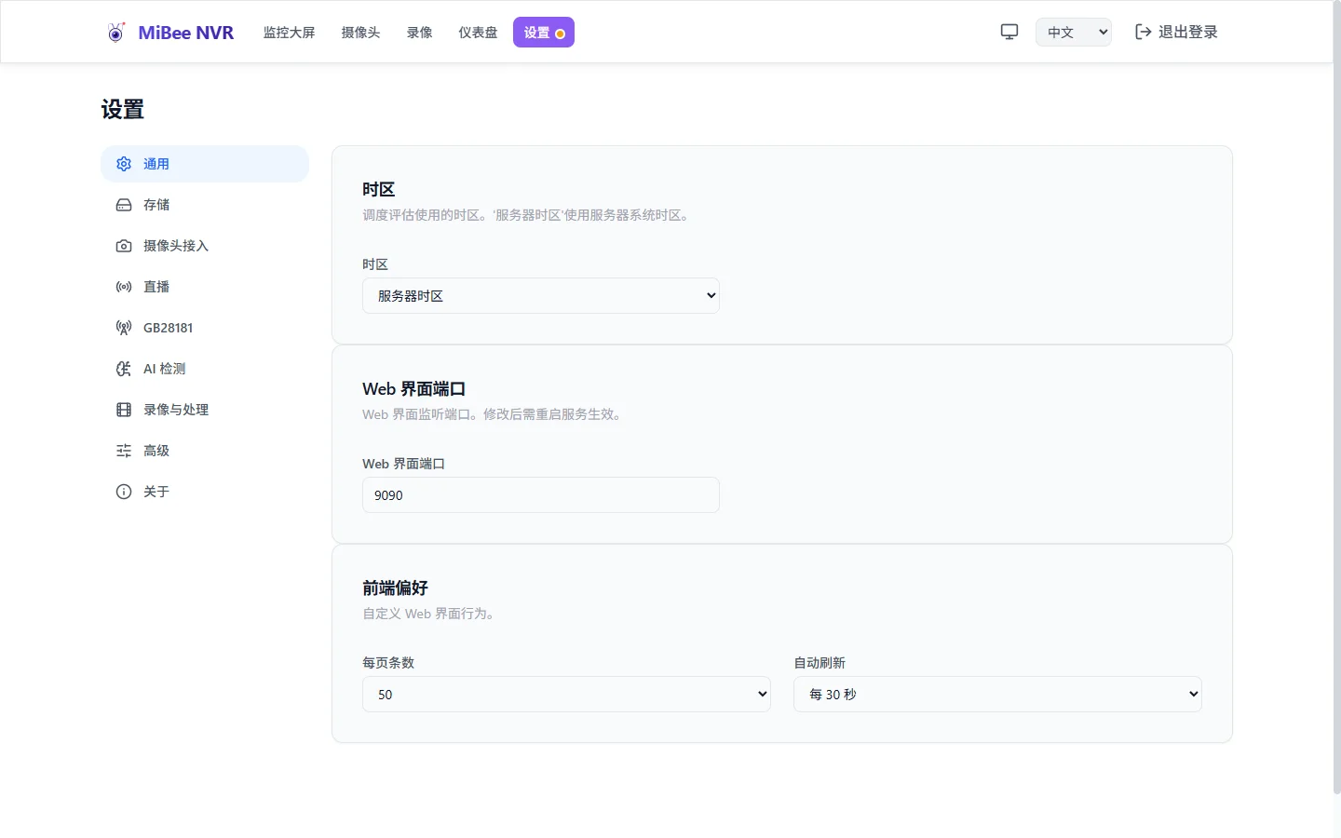Expand the 服务器时区 timezone dropdown
Viewport: 1341px width, 838px height.
pos(541,296)
